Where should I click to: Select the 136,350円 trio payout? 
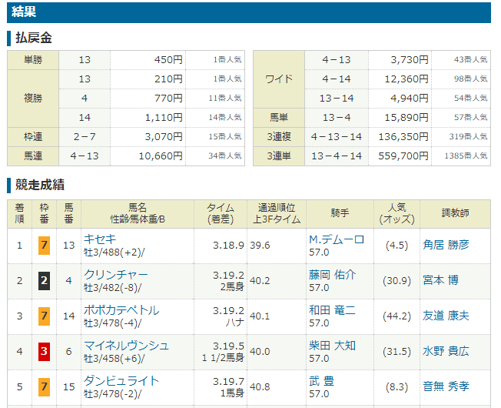403,137
